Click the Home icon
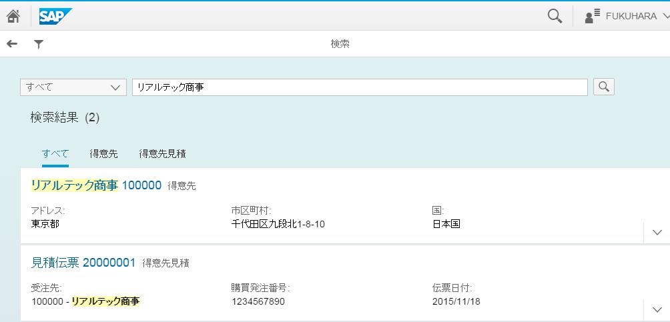Viewport: 670px width, 322px height. pos(13,16)
